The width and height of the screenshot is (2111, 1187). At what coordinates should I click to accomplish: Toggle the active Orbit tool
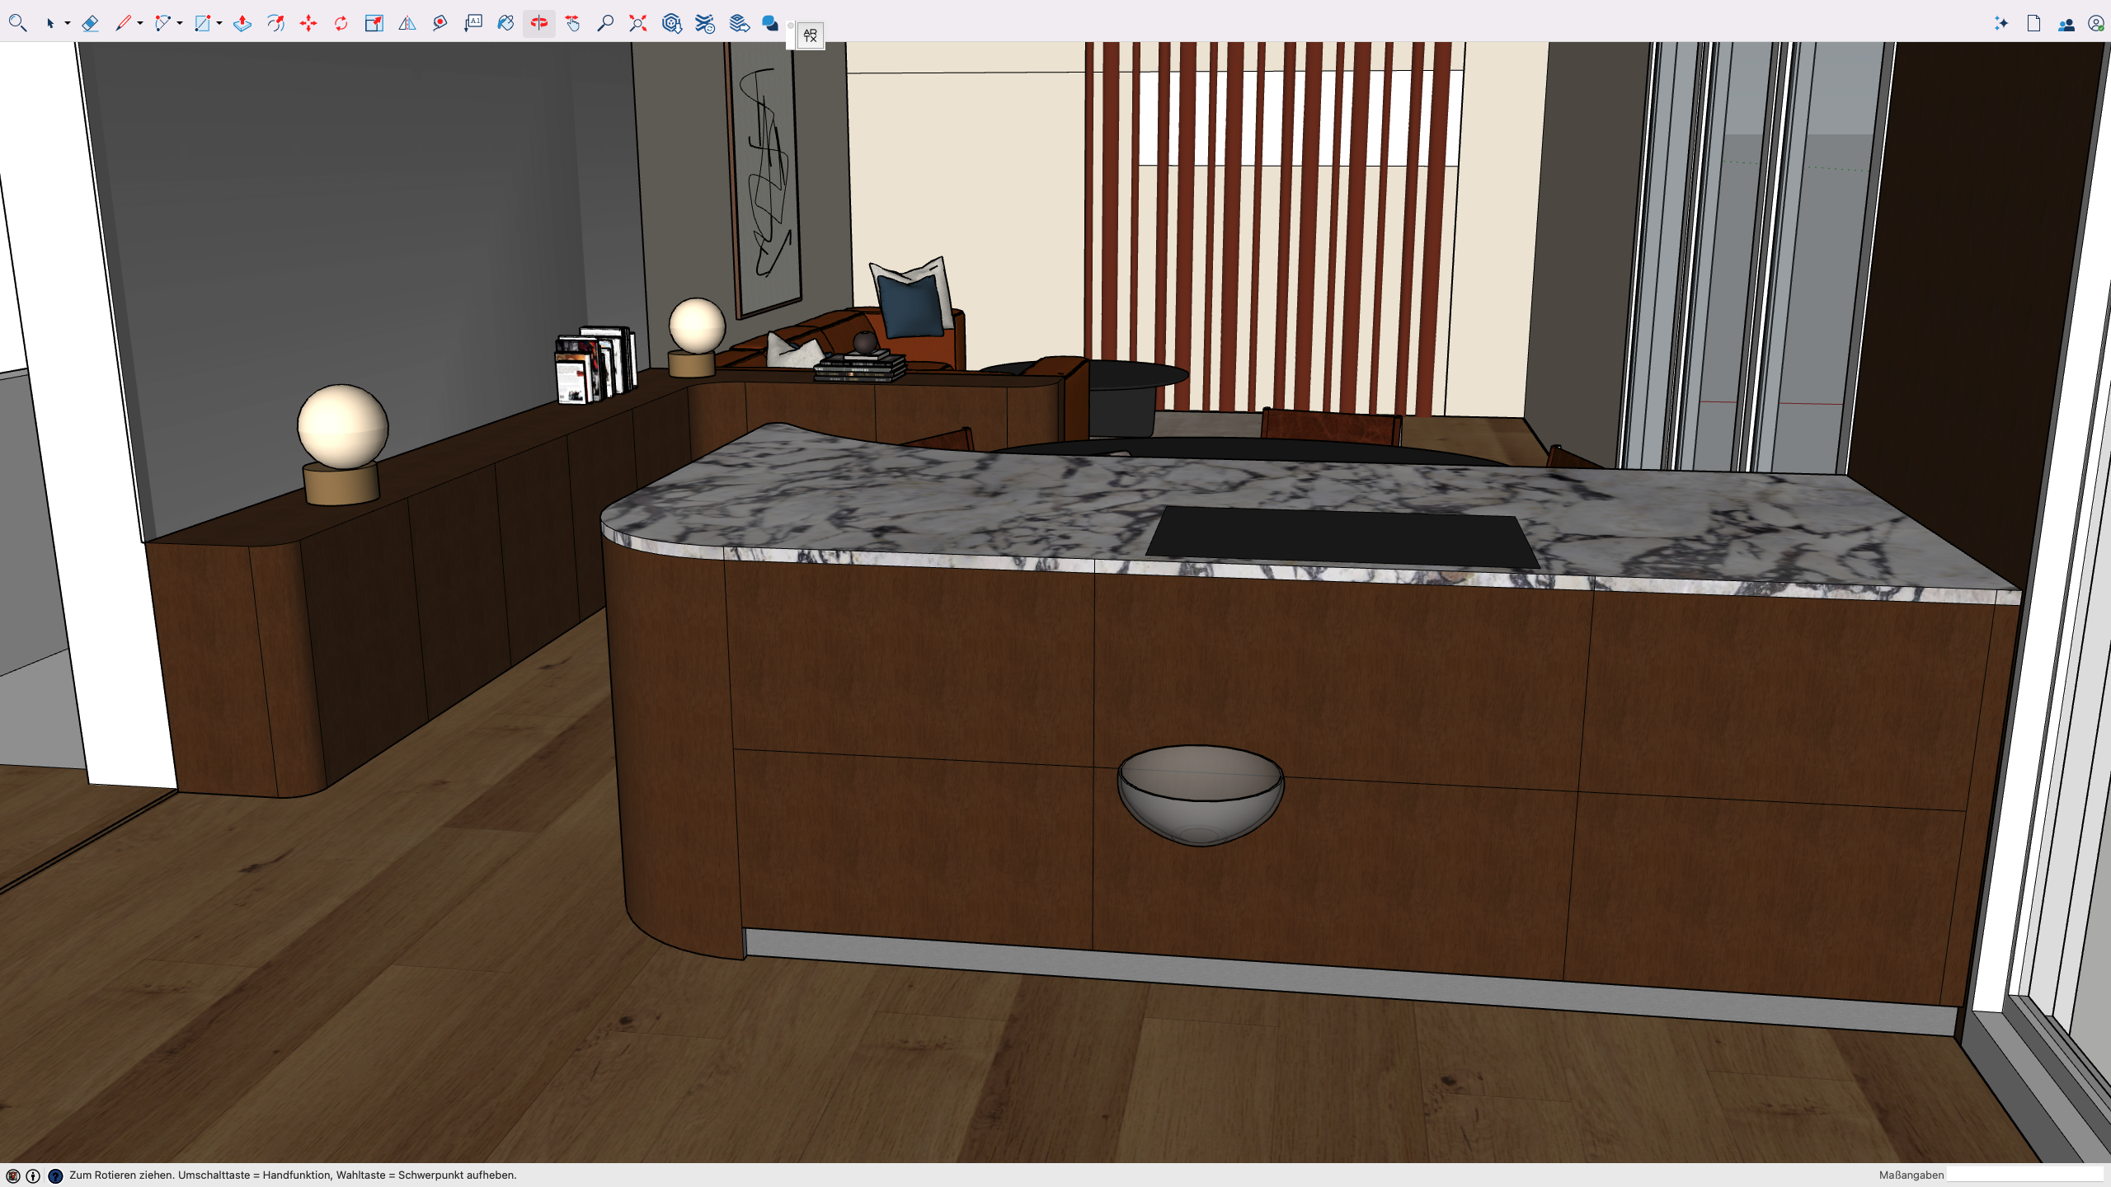[x=539, y=23]
